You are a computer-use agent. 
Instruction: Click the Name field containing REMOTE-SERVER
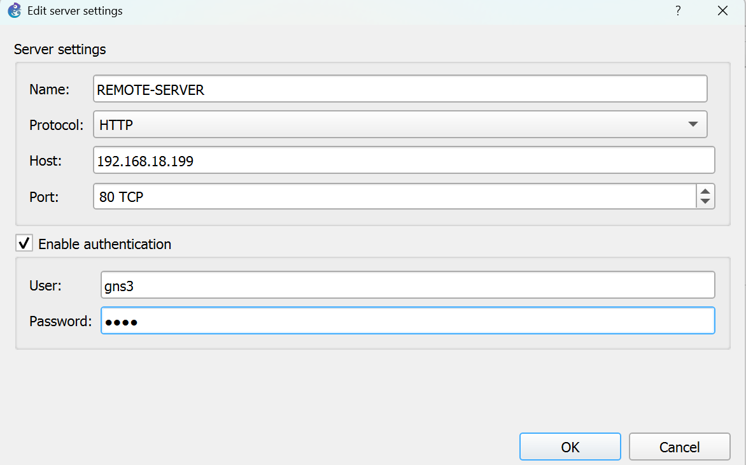coord(400,89)
